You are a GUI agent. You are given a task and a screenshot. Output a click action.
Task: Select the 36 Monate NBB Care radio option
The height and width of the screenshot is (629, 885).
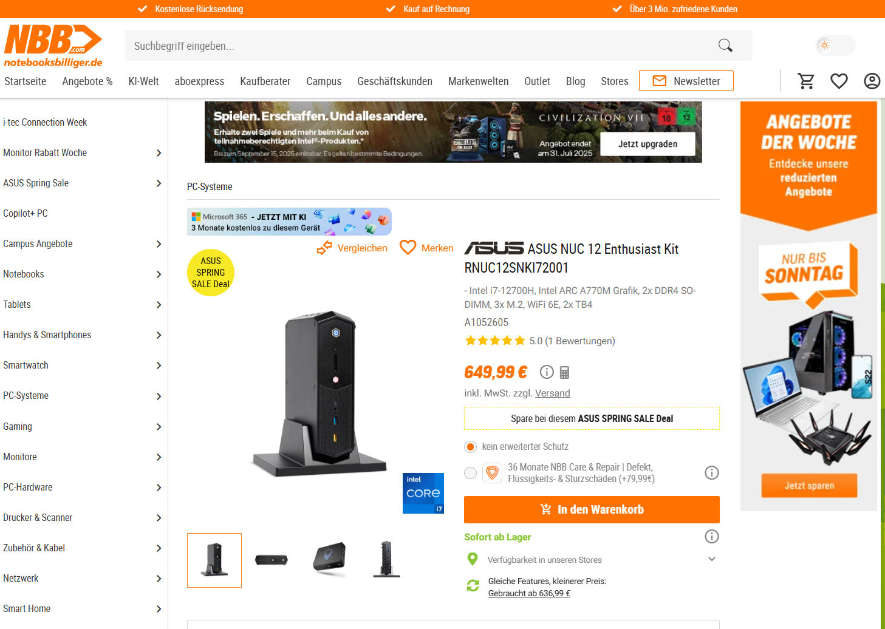[470, 473]
